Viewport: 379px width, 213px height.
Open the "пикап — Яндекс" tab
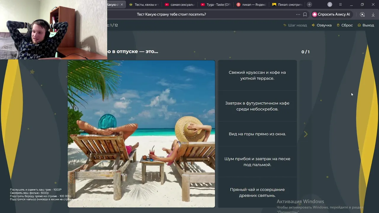click(251, 5)
